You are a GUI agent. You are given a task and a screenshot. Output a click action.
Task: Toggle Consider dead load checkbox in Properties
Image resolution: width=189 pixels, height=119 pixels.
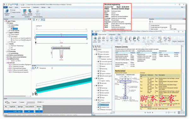tap(171, 25)
